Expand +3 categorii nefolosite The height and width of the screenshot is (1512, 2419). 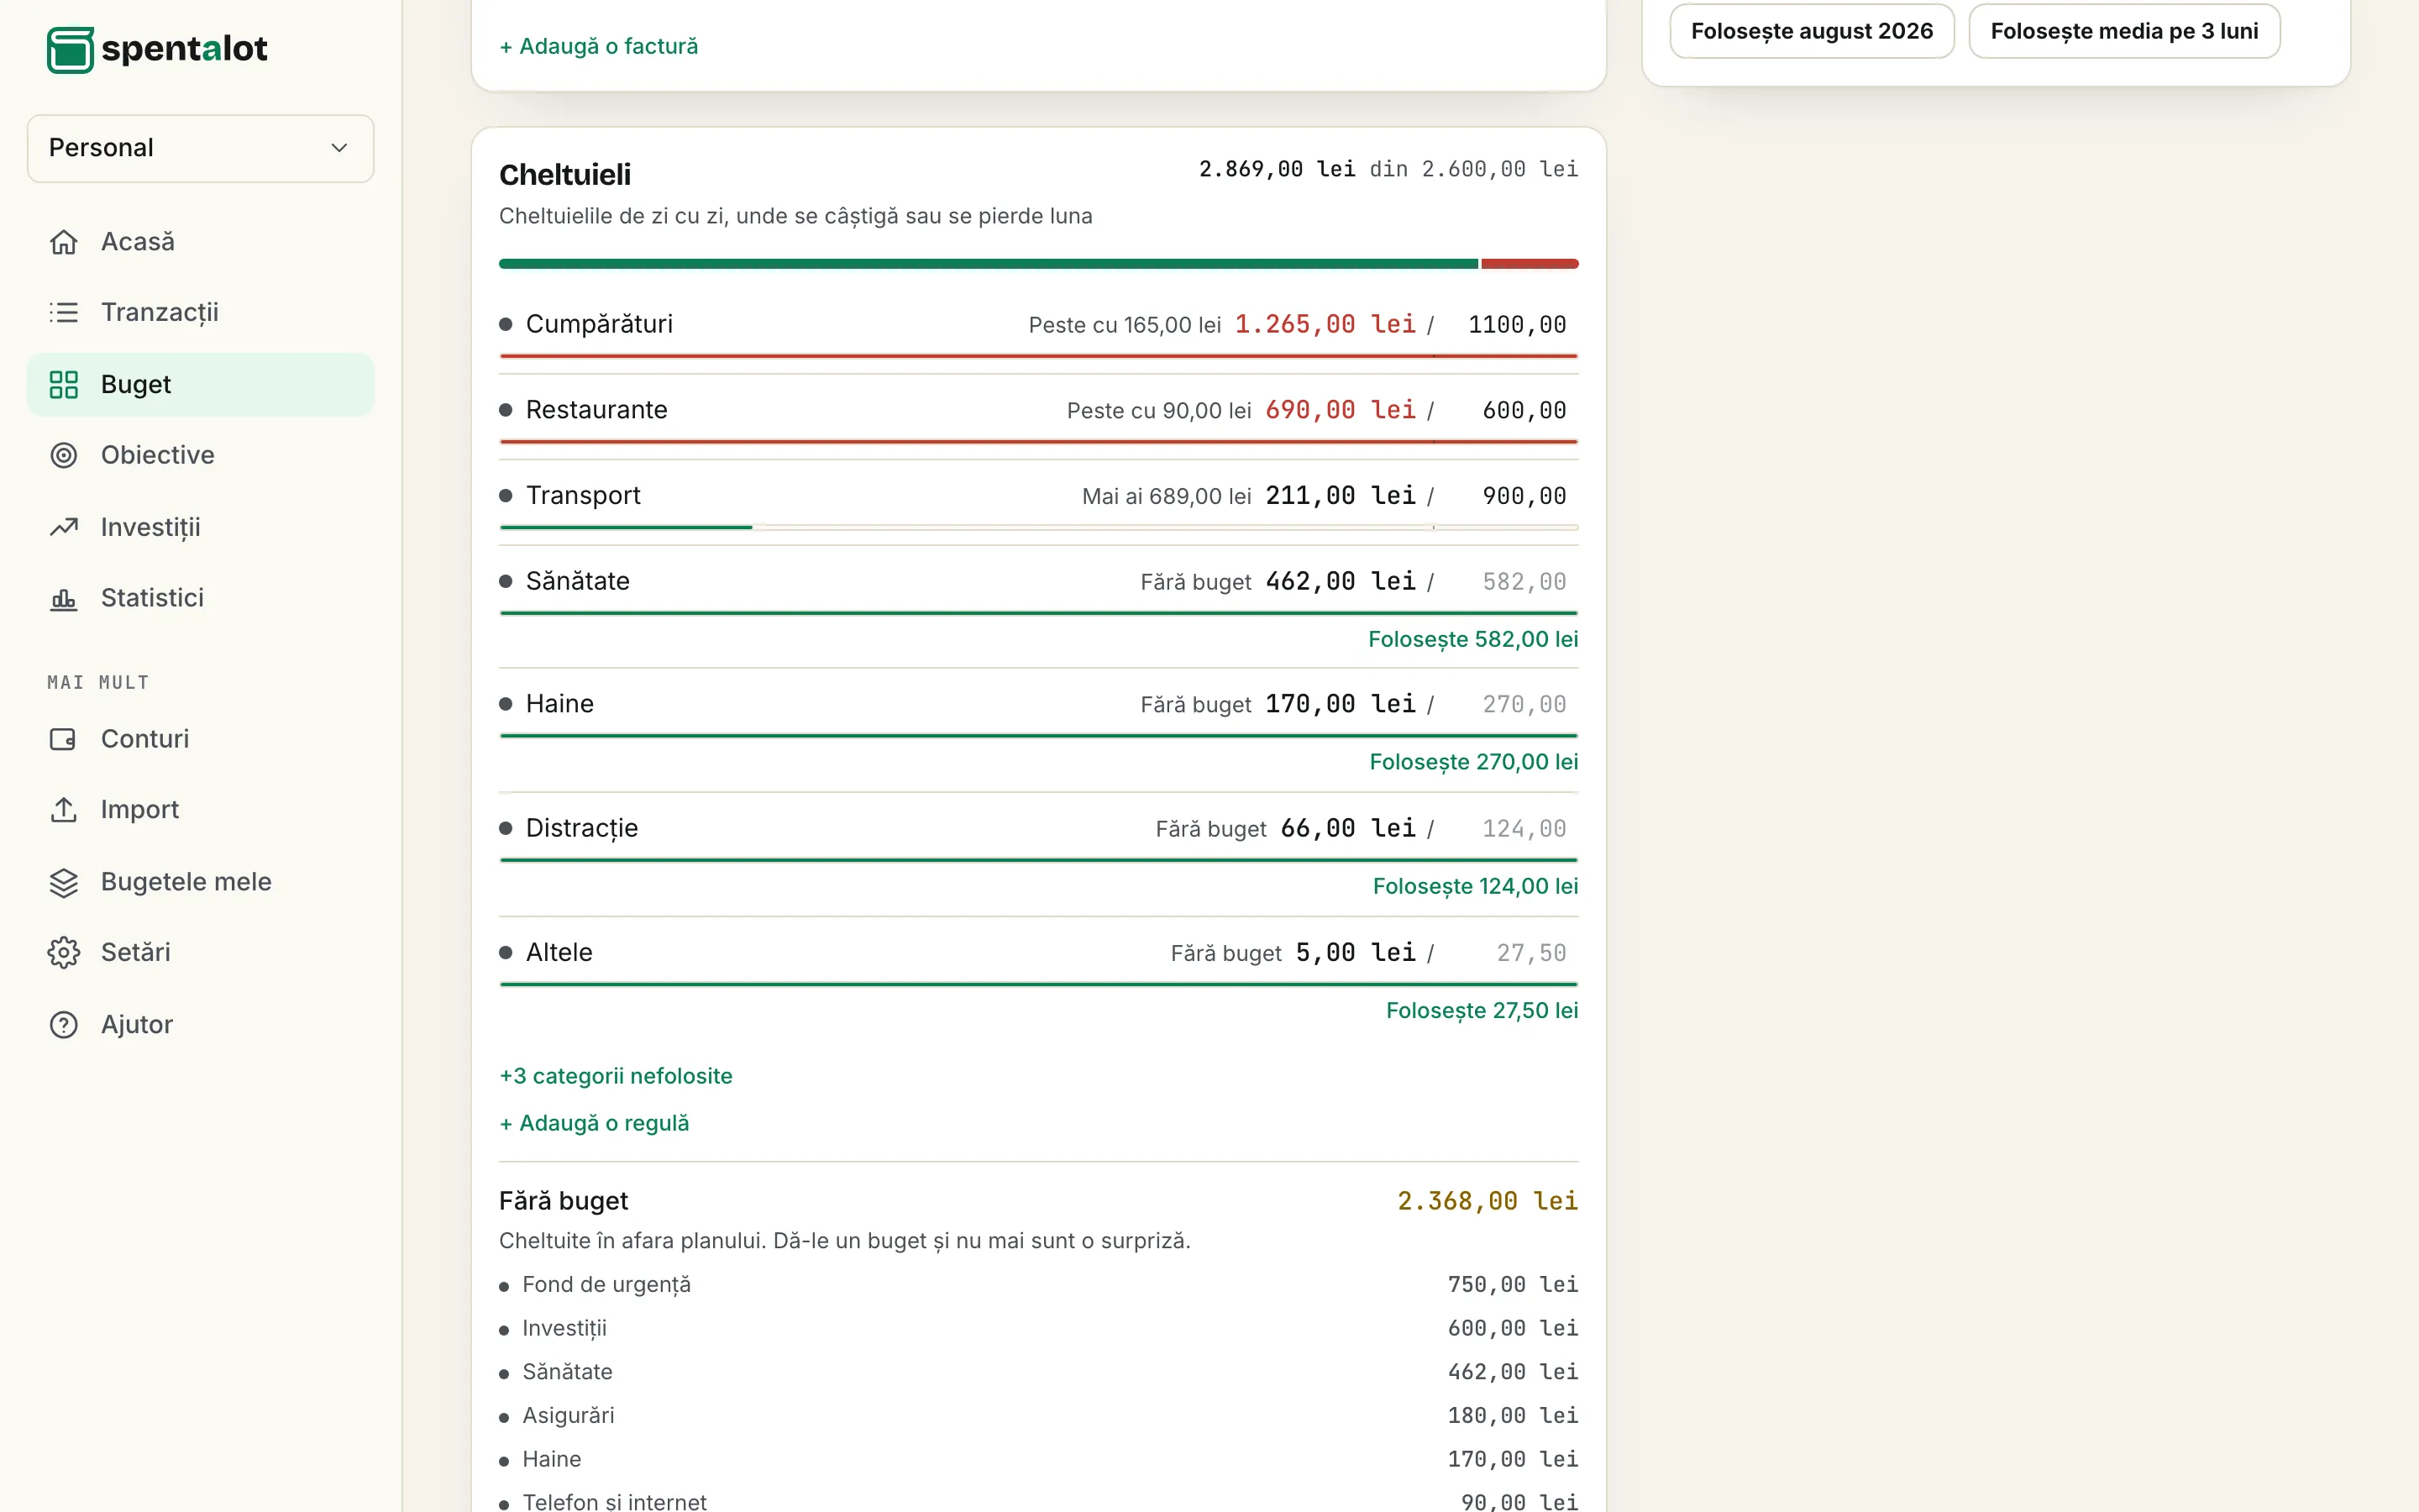(616, 1076)
